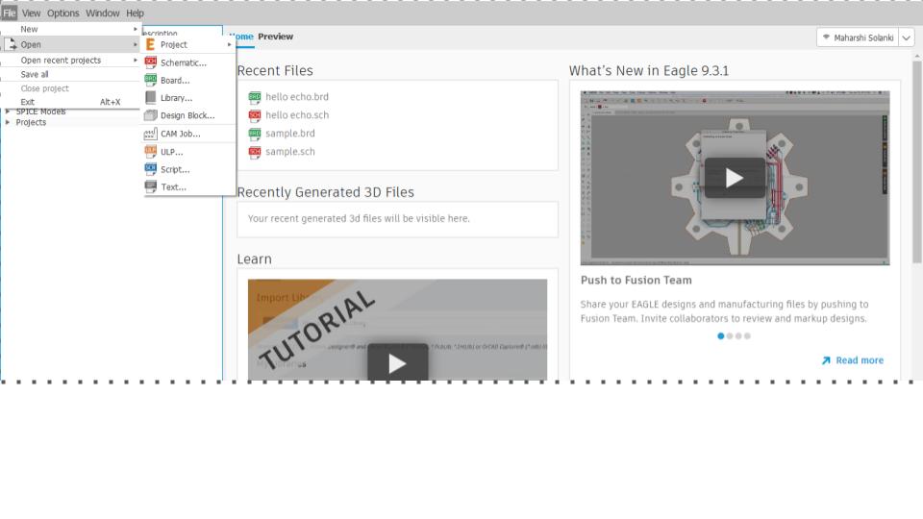The image size is (923, 519).
Task: Click the Design Block icon in submenu
Action: pos(151,115)
